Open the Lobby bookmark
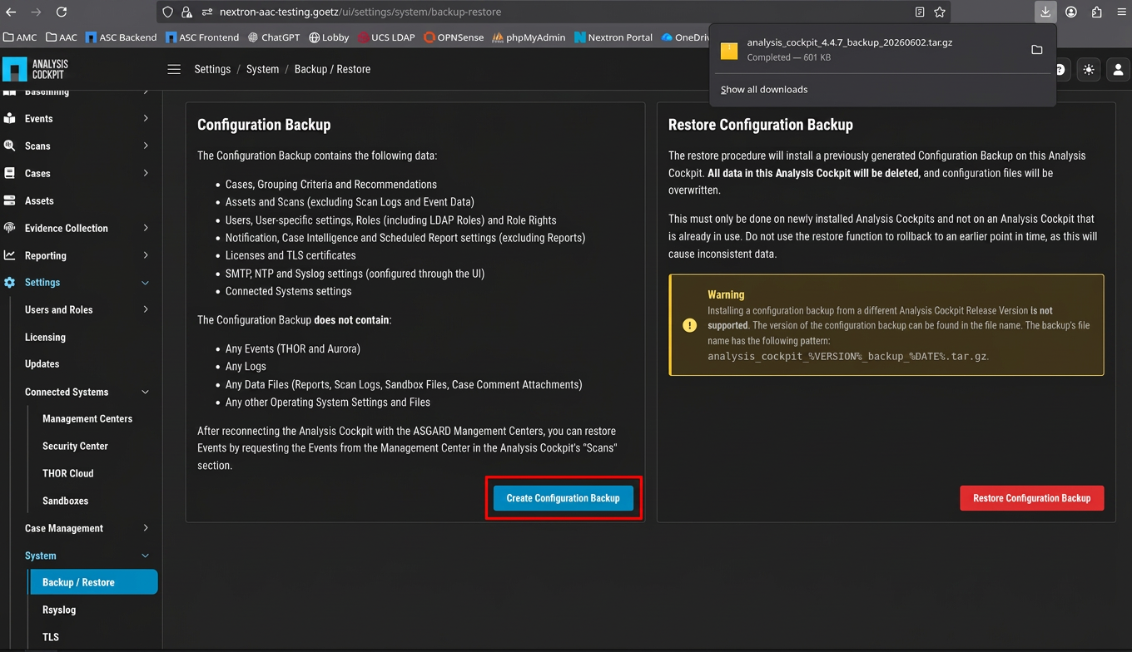 pos(329,37)
